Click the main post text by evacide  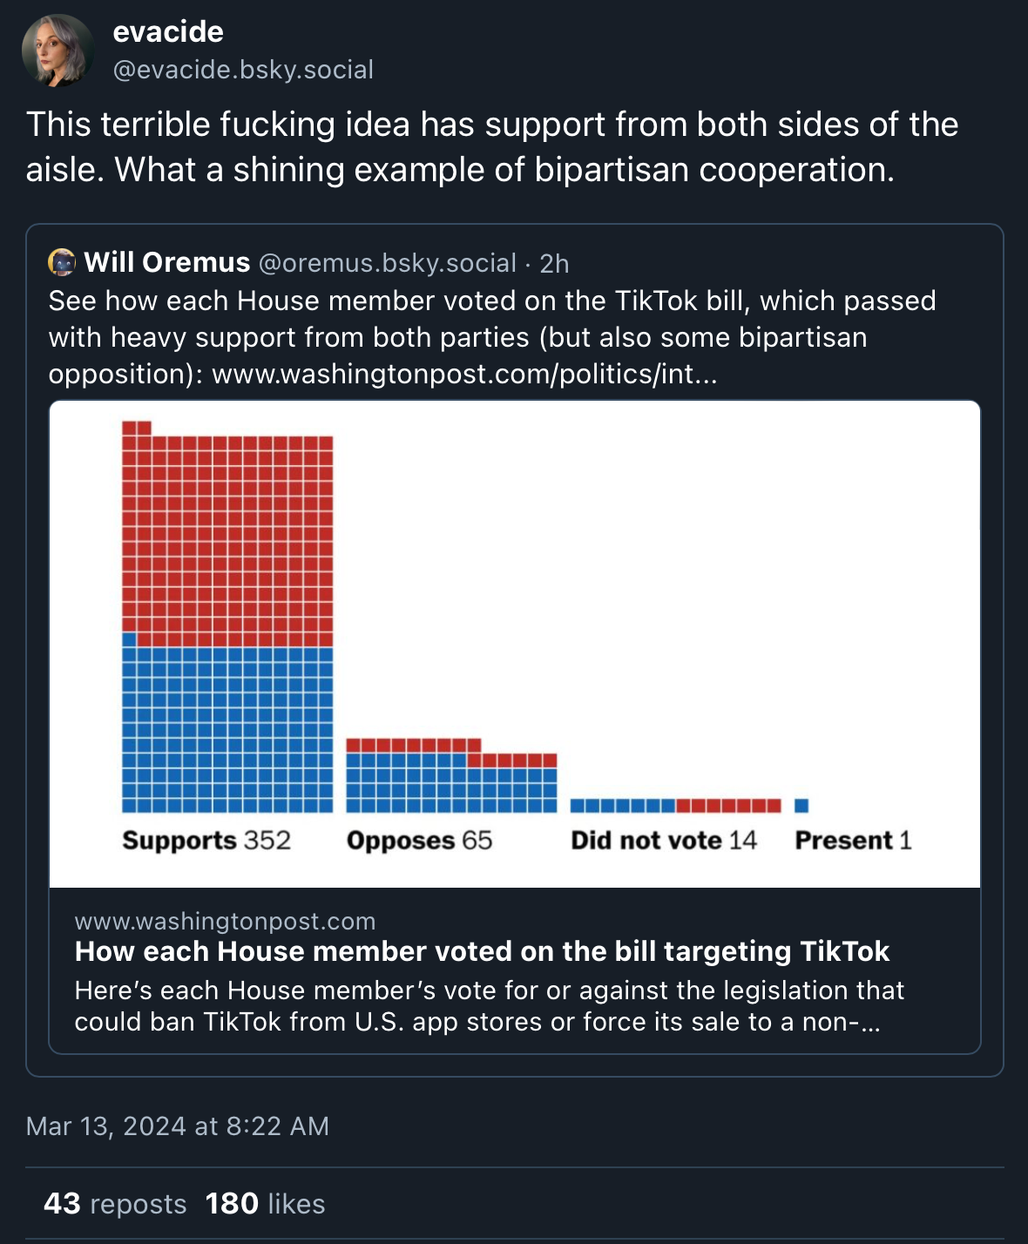pyautogui.click(x=493, y=146)
